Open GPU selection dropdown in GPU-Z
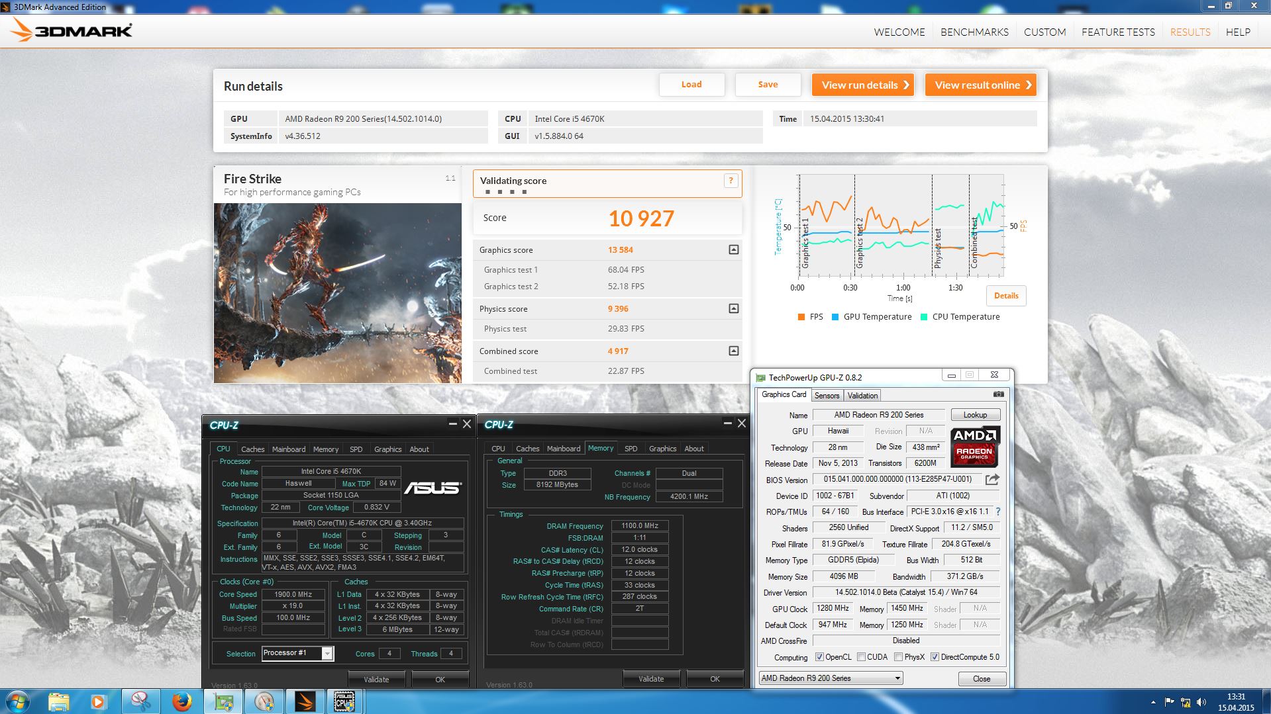1271x714 pixels. [x=831, y=678]
